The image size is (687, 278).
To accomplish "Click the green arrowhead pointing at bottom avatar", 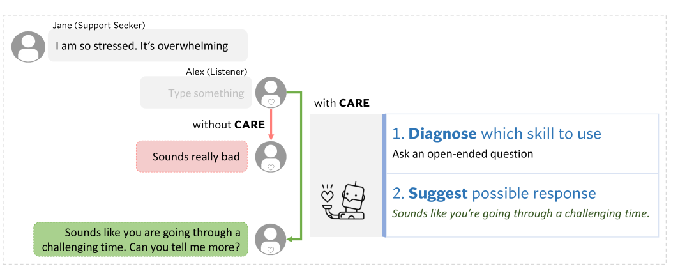I will [x=291, y=240].
